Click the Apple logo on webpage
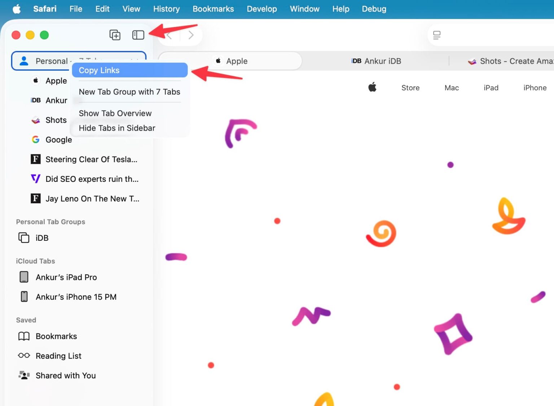The width and height of the screenshot is (554, 406). click(x=372, y=87)
